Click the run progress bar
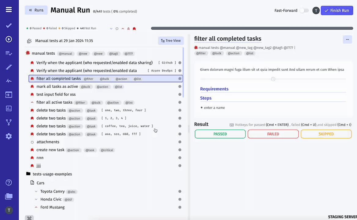This screenshot has height=220, width=357. 252,28
